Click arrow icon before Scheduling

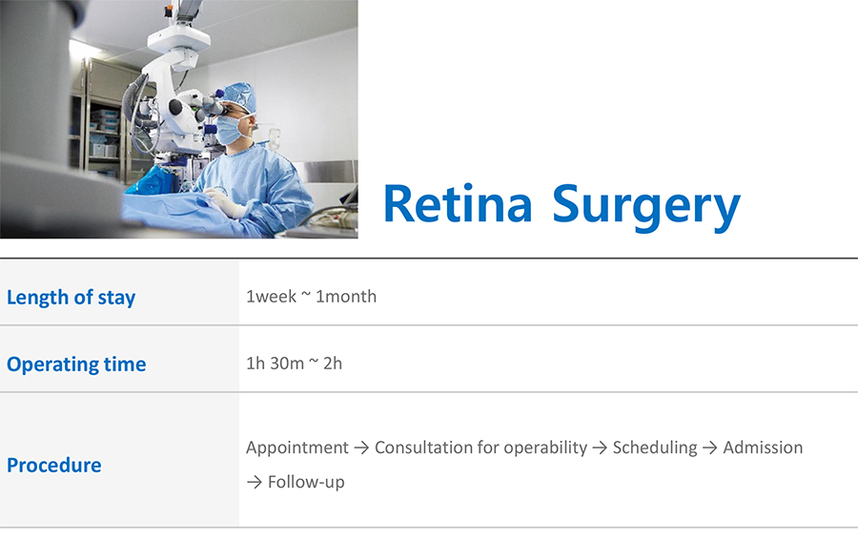pyautogui.click(x=600, y=448)
